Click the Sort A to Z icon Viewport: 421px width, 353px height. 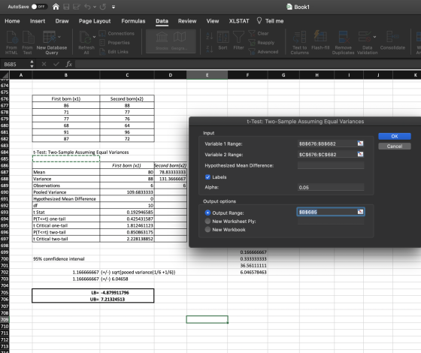click(210, 35)
